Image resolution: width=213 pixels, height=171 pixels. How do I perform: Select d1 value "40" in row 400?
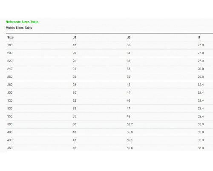(x=75, y=132)
